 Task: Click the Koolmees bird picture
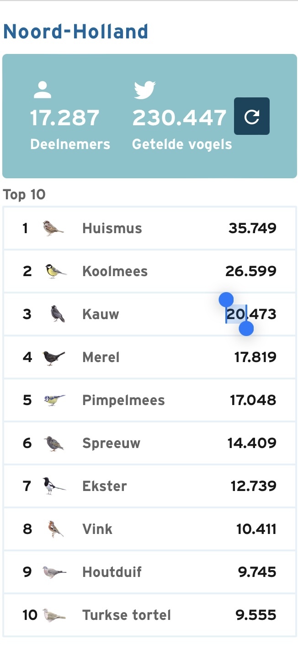pyautogui.click(x=55, y=271)
